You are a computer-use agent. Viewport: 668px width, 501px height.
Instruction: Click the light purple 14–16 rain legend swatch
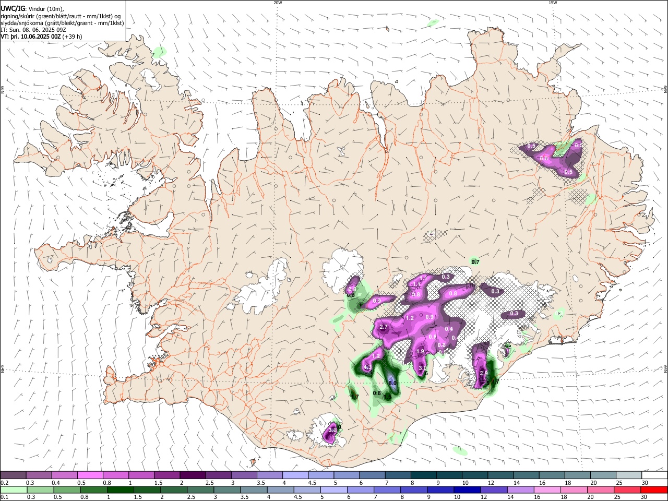tap(520, 490)
